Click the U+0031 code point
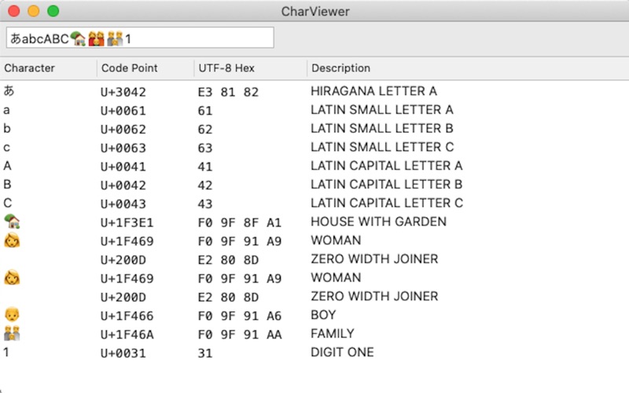The height and width of the screenshot is (393, 629). 123,353
